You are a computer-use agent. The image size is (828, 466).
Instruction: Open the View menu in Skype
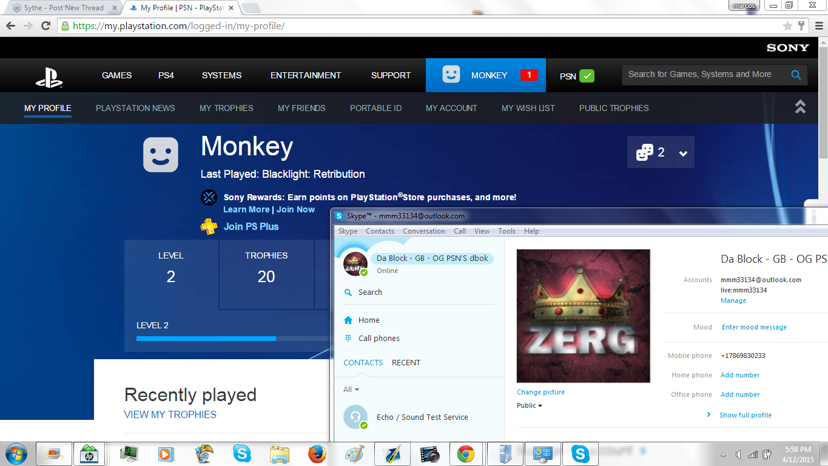click(x=482, y=231)
